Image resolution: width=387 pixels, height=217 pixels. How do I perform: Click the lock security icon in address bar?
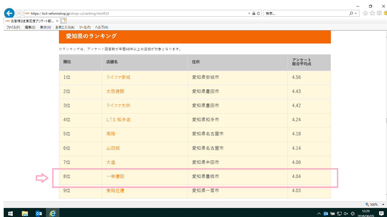coord(254,13)
